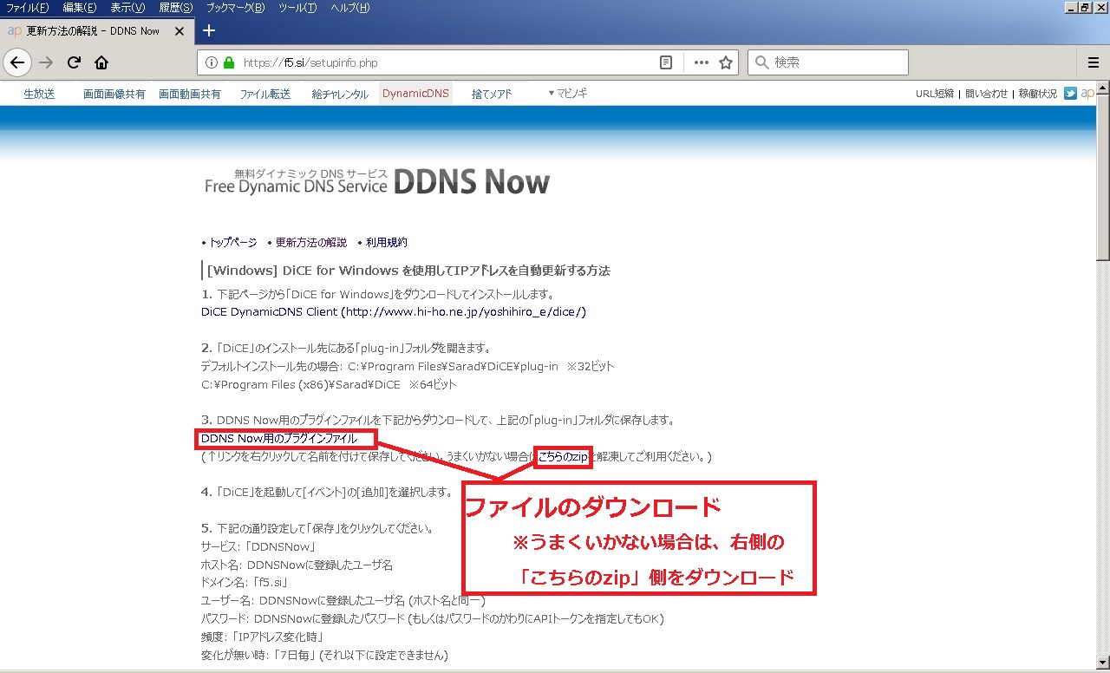Open the 稼働状況 status link
Viewport: 1110px width, 673px height.
(x=1038, y=94)
